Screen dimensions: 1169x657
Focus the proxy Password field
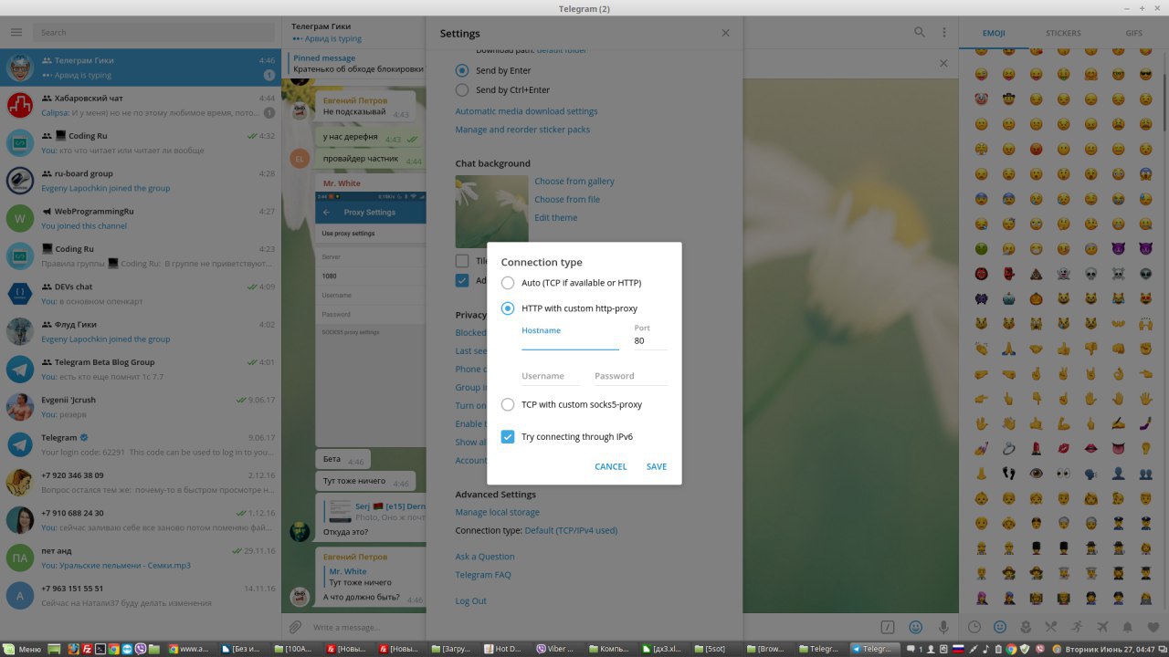tap(631, 376)
